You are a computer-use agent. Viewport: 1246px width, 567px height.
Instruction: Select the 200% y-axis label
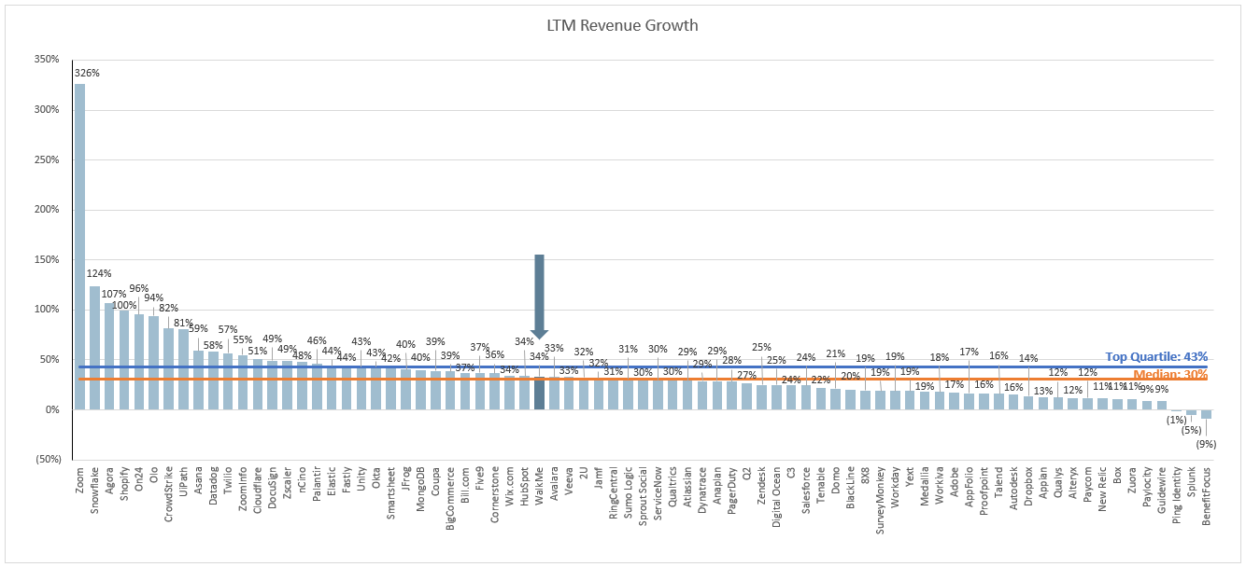47,209
